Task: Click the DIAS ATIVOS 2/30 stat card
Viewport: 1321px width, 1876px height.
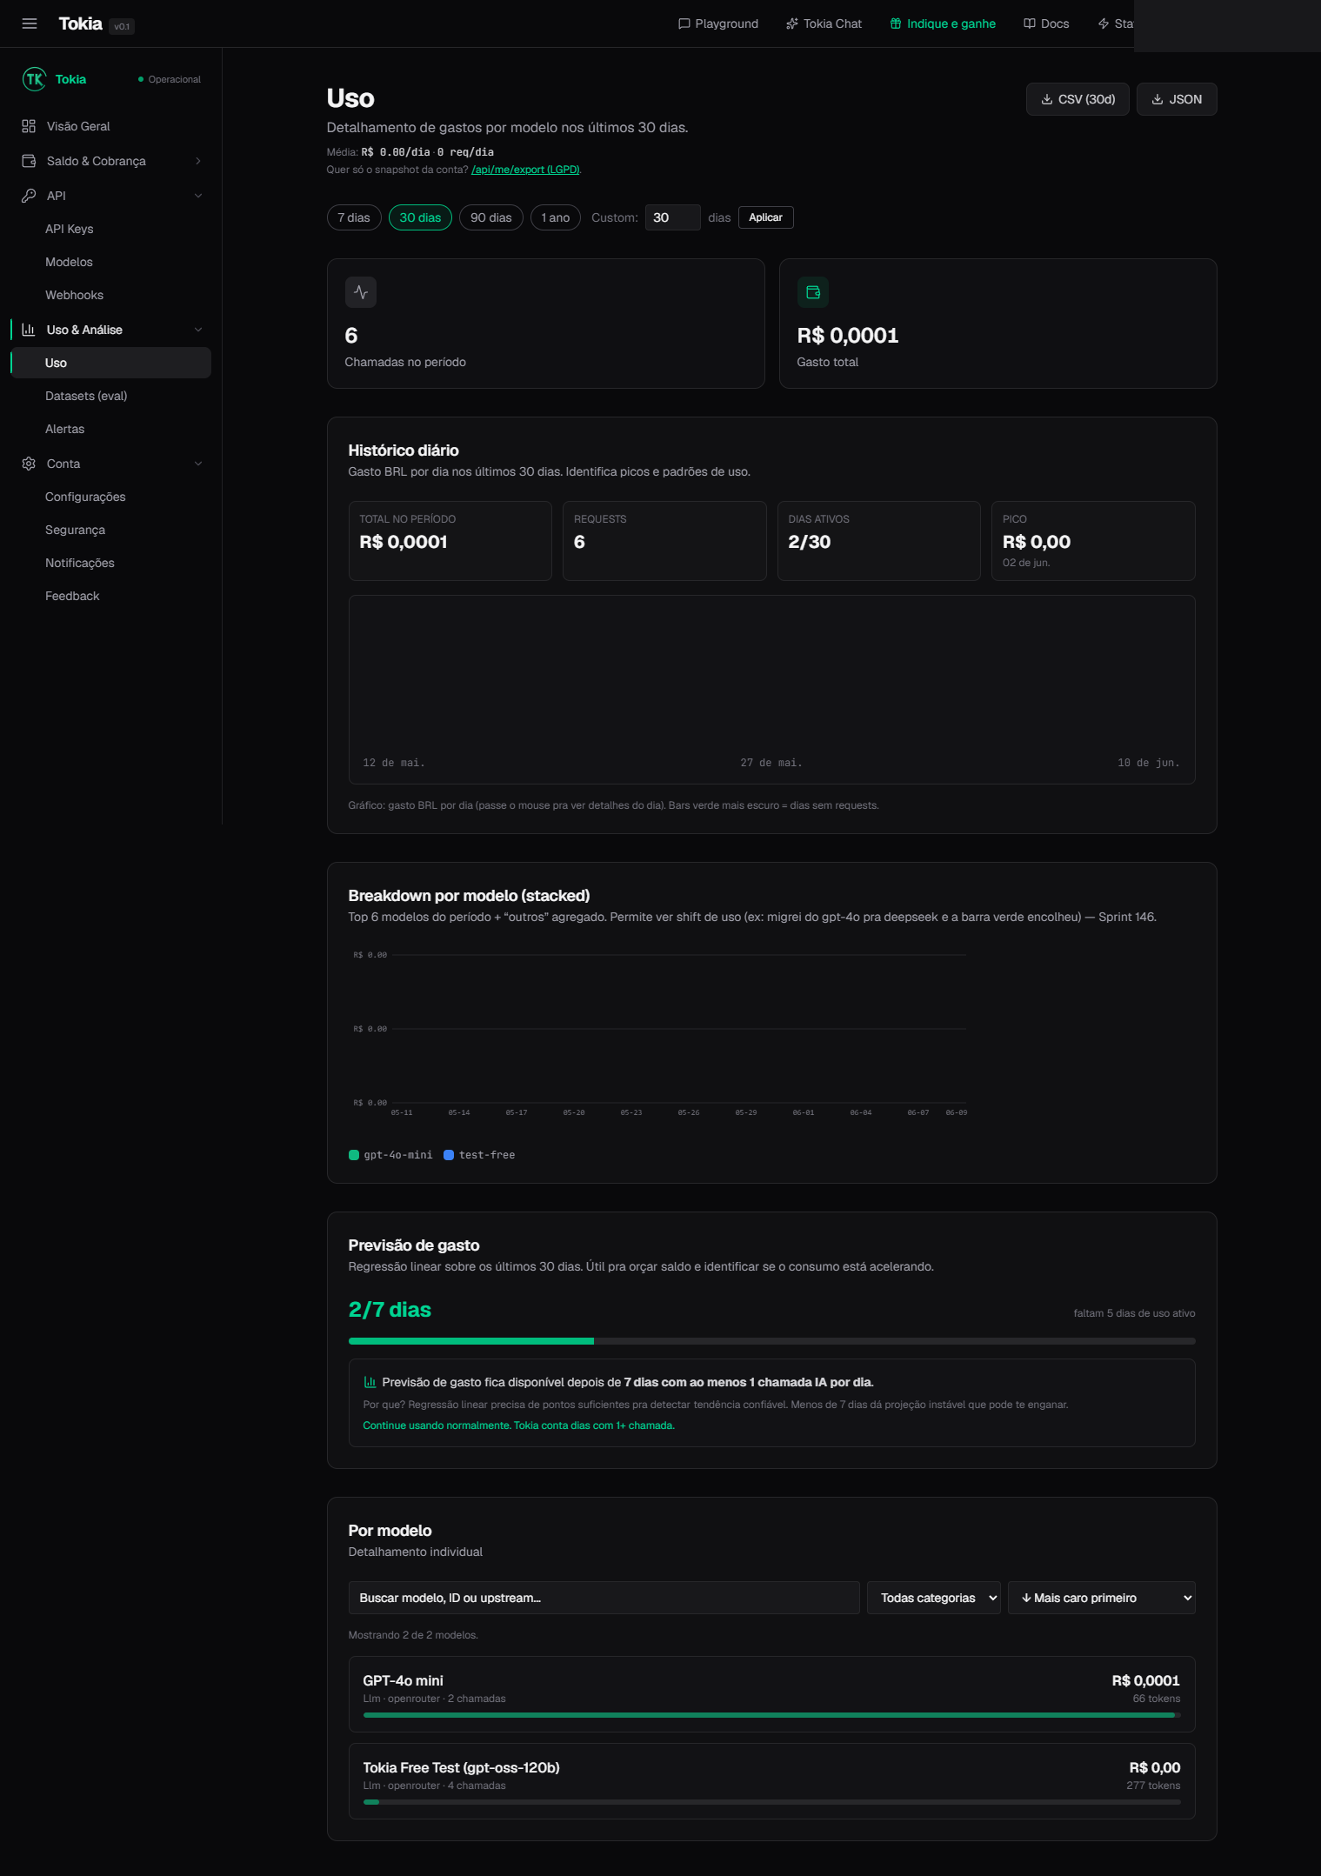Action: tap(879, 541)
